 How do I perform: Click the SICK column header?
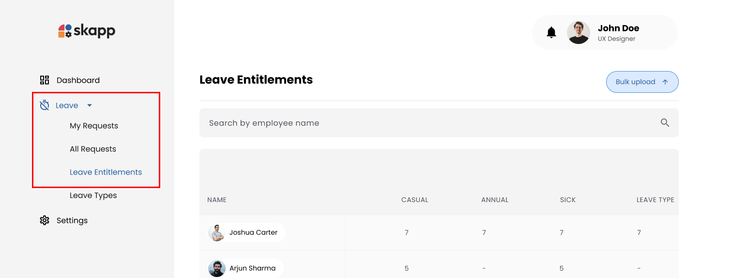point(567,200)
